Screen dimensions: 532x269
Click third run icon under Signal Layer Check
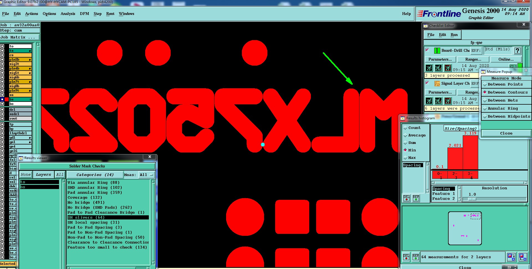[x=448, y=101]
